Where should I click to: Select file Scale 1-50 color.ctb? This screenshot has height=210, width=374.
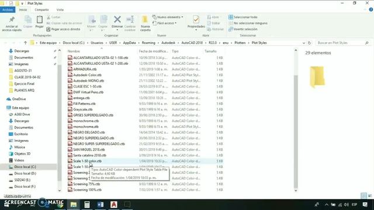pyautogui.click(x=87, y=161)
